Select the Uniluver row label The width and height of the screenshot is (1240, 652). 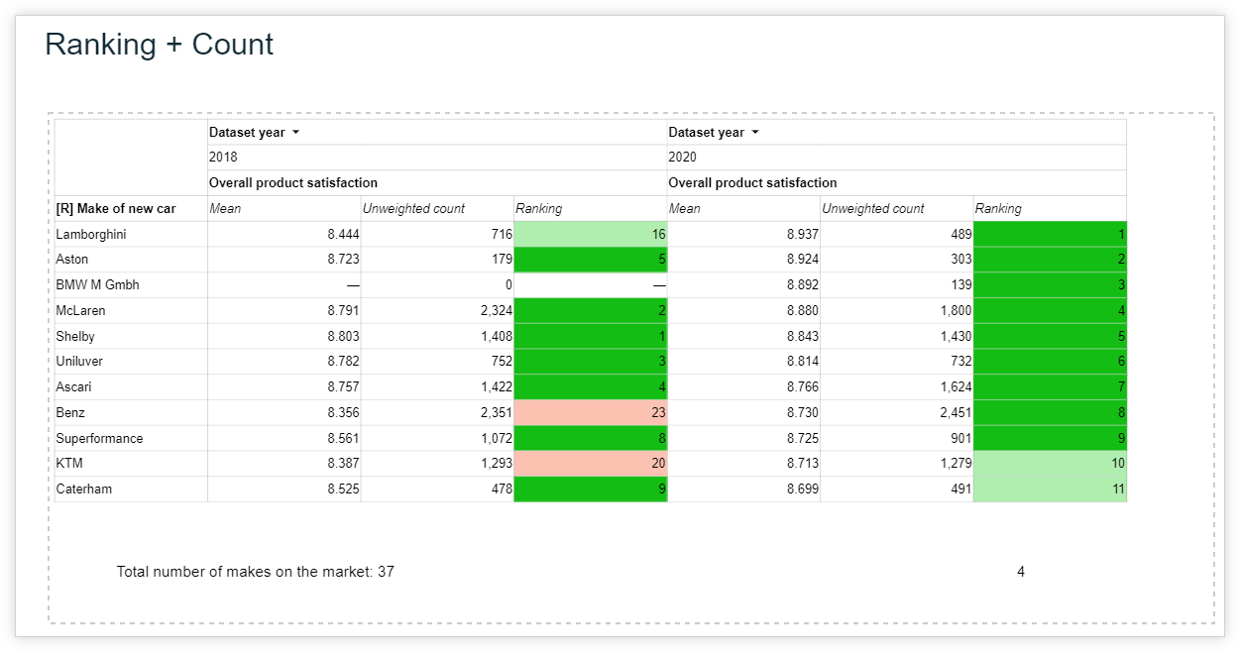tap(79, 362)
